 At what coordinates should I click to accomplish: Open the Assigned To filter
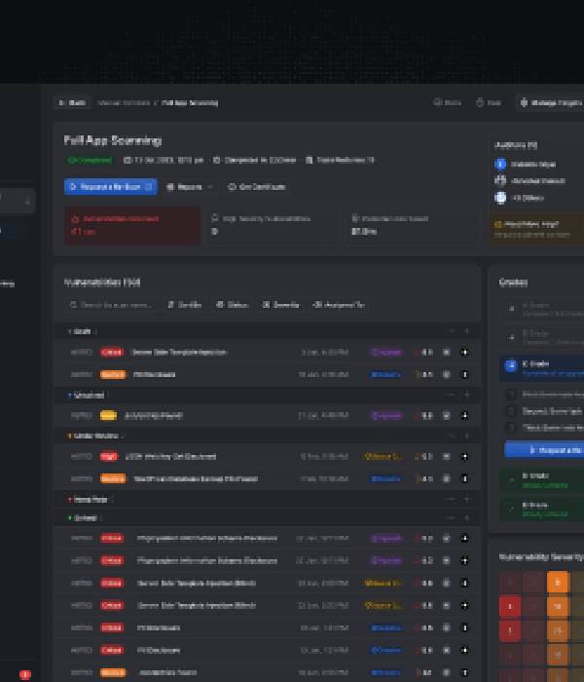338,305
